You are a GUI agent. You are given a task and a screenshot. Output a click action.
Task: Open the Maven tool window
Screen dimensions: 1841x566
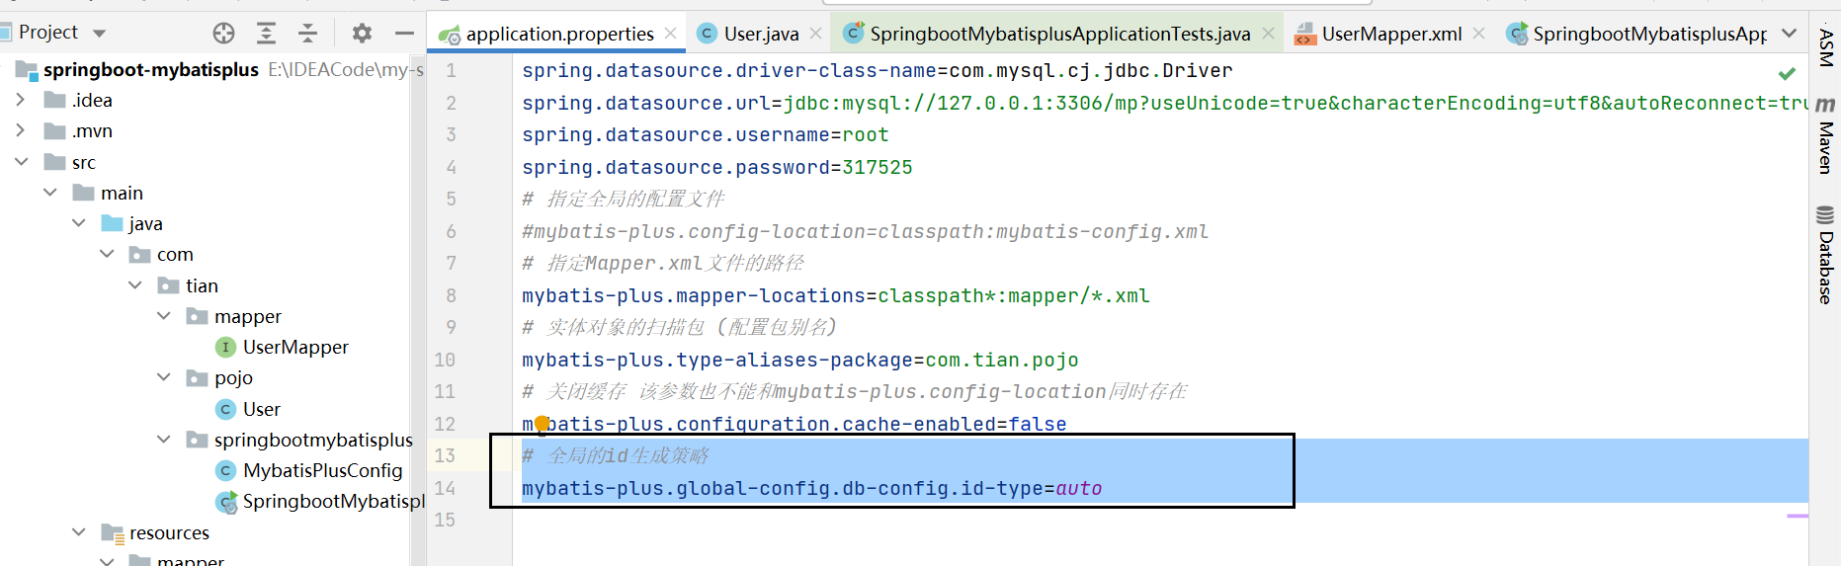pyautogui.click(x=1825, y=135)
